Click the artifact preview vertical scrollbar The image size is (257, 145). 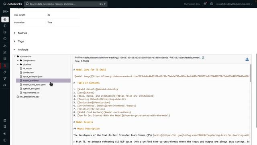pyautogui.click(x=250, y=73)
